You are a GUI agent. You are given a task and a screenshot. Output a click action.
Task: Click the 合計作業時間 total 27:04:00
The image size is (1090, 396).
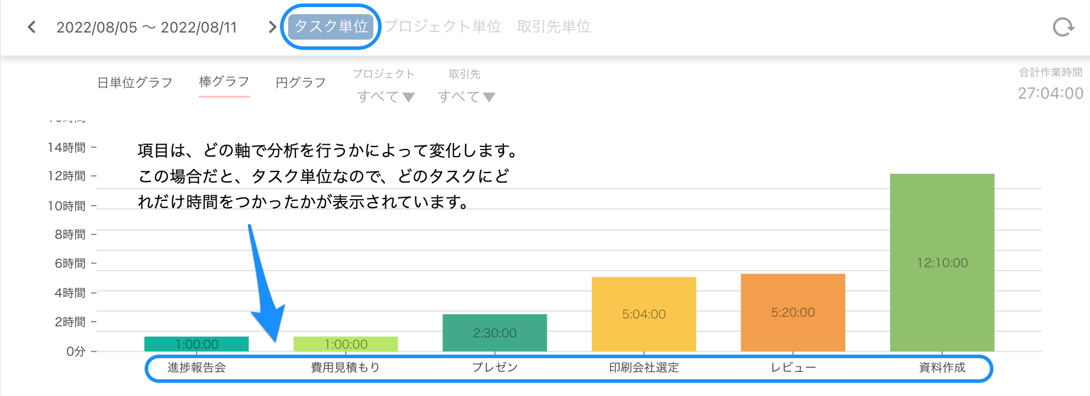click(x=1049, y=93)
